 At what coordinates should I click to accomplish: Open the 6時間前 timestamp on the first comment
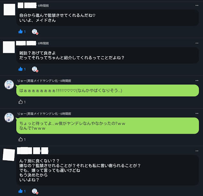43,6
